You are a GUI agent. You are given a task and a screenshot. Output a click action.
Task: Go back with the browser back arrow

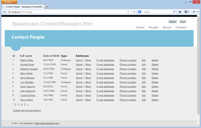click(5, 12)
